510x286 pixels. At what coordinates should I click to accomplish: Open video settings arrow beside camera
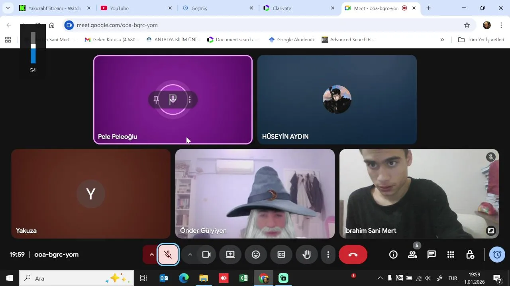(190, 255)
